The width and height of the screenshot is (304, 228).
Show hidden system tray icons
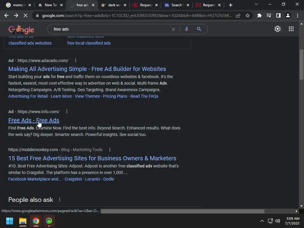coord(262,221)
